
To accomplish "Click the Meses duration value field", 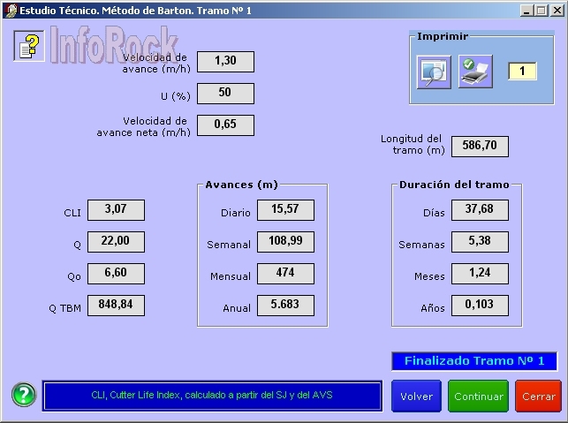I will [x=480, y=274].
